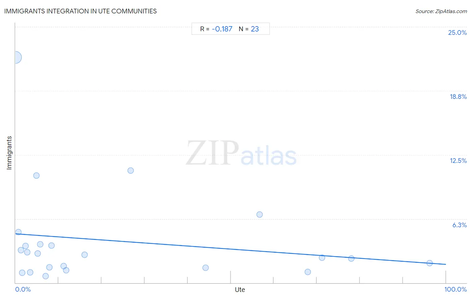Click the 25.0% y-axis label
Image resolution: width=471 pixels, height=299 pixels.
pos(457,33)
